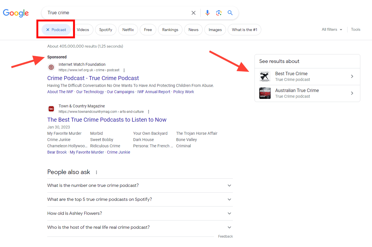This screenshot has height=247, width=372.
Task: Open options menu for Town & Country result
Action: click(149, 112)
